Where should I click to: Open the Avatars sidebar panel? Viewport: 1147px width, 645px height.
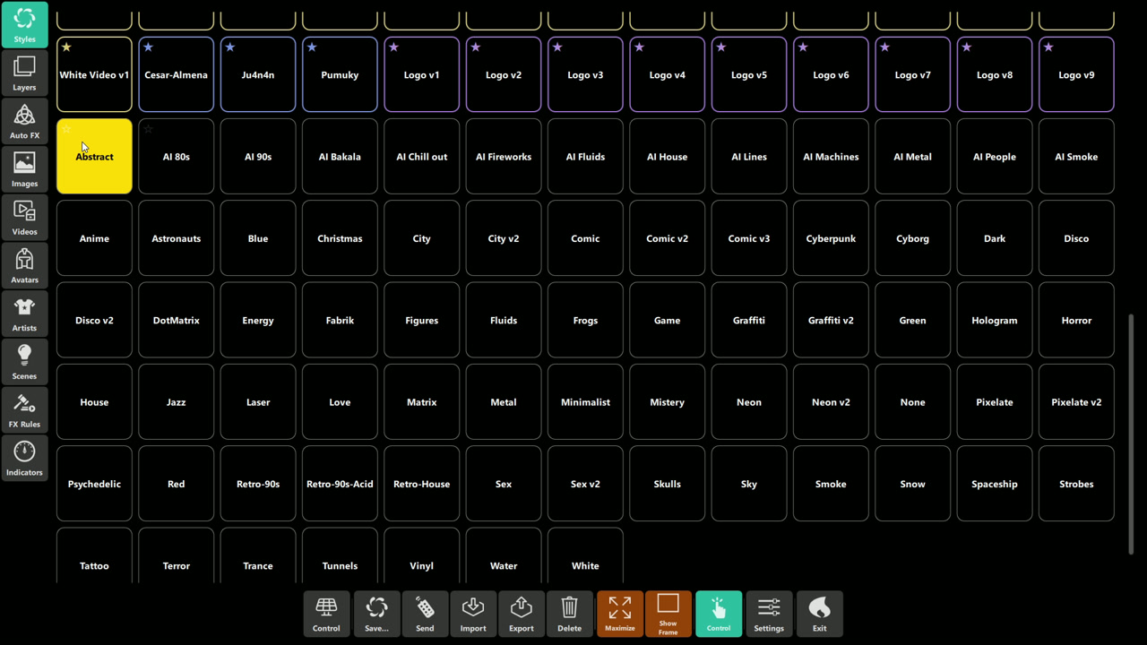click(24, 265)
